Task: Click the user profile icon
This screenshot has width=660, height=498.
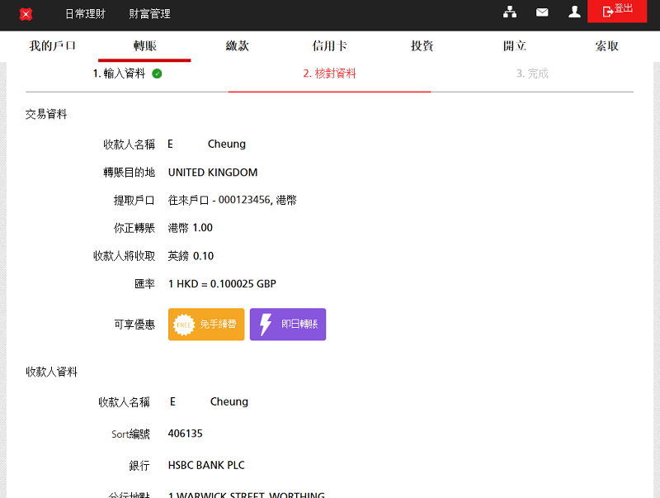Action: coord(574,12)
